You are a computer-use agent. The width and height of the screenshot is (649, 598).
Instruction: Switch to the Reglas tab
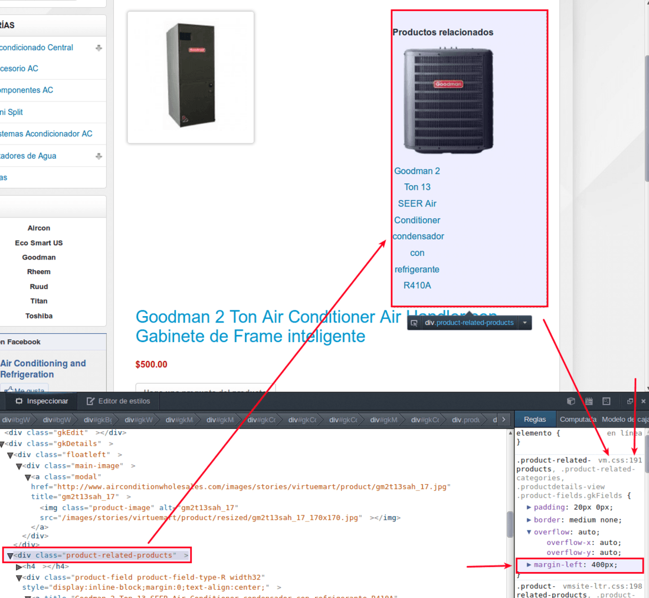coord(535,419)
